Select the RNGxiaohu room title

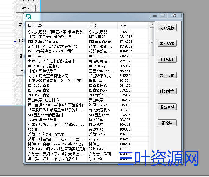click(36, 56)
